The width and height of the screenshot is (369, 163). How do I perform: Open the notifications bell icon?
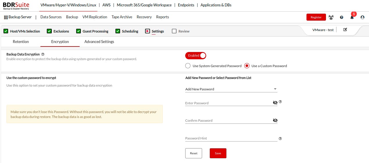tap(352, 17)
